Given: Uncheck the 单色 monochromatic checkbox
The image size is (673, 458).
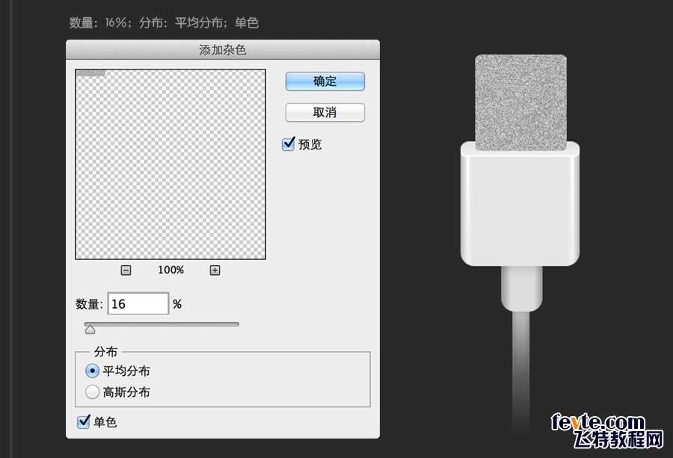Looking at the screenshot, I should [84, 422].
